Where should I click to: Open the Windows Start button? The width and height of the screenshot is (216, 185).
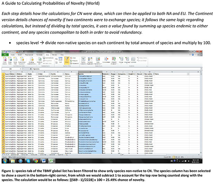coord(5,161)
